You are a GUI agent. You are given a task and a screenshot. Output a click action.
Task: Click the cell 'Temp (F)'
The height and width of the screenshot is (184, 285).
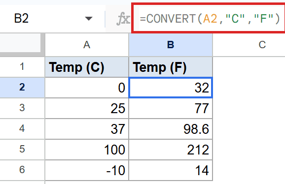(x=171, y=67)
